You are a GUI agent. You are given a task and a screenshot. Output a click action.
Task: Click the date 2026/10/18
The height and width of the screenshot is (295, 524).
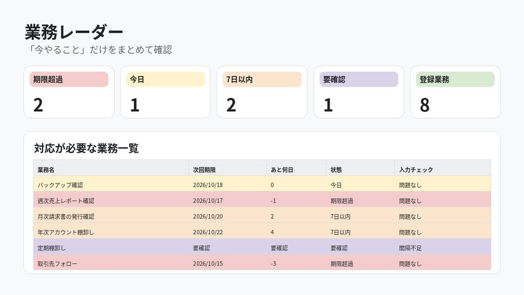(208, 185)
